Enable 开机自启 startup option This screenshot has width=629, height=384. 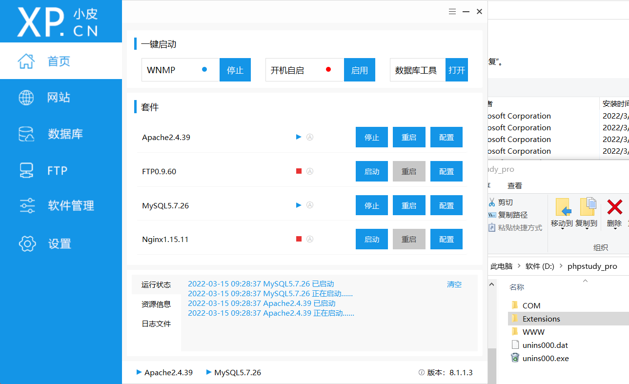[x=360, y=70]
